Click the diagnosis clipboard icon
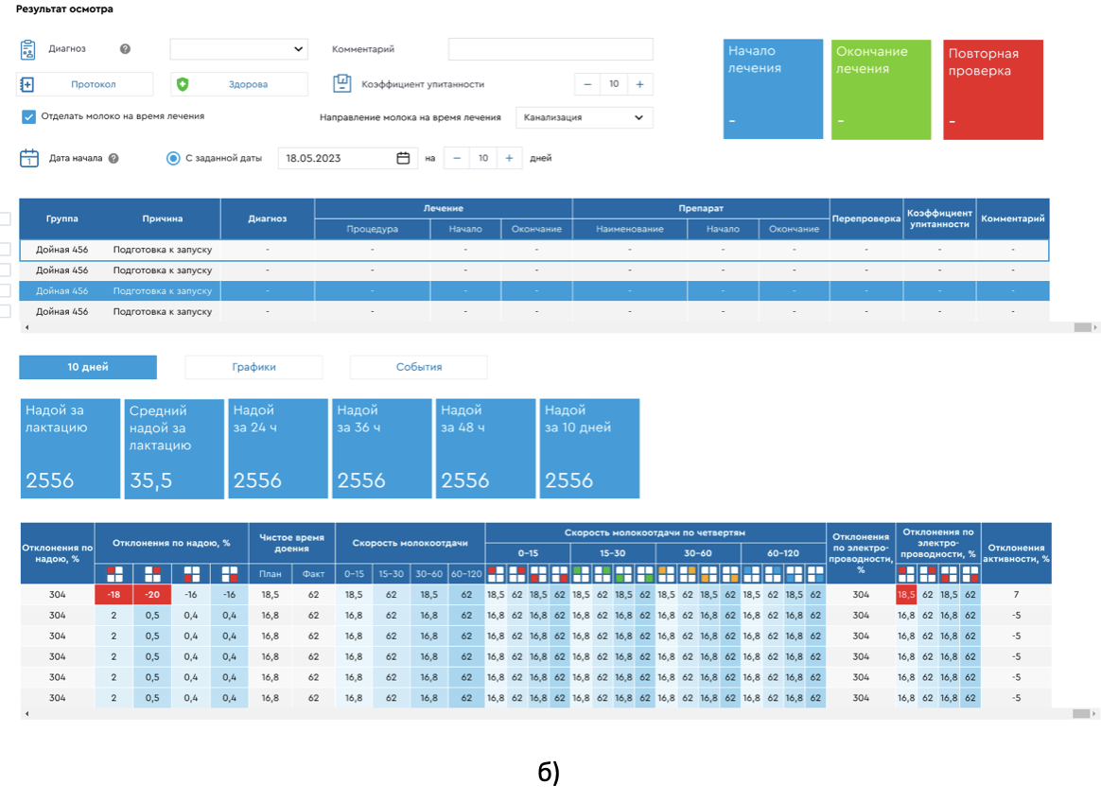Viewport: 1101px width, 802px height. click(x=27, y=50)
